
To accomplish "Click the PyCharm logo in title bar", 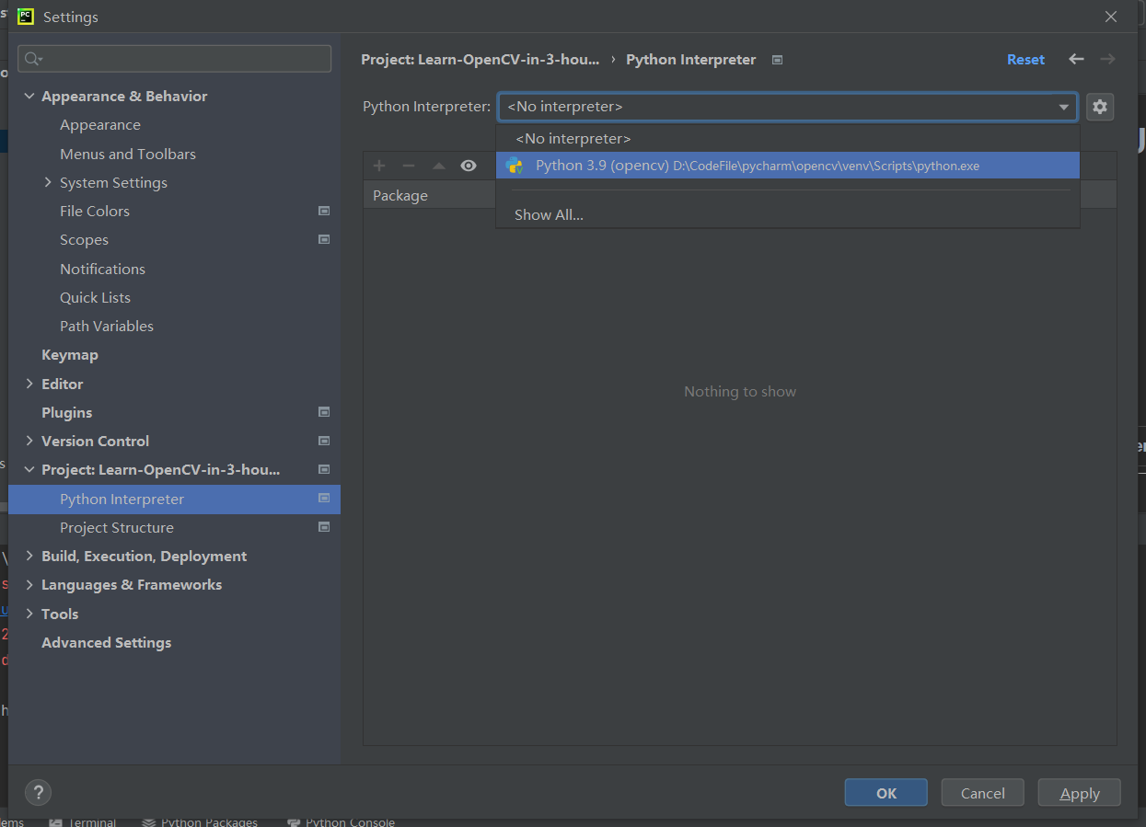I will (26, 17).
